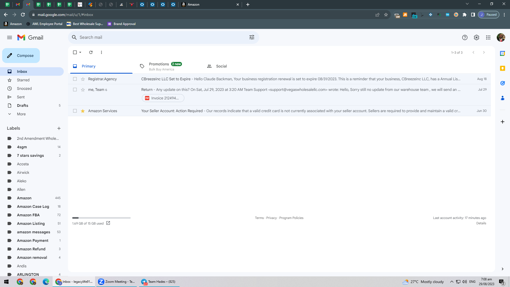Star the me, Team Return email
Image resolution: width=510 pixels, height=287 pixels.
(83, 90)
